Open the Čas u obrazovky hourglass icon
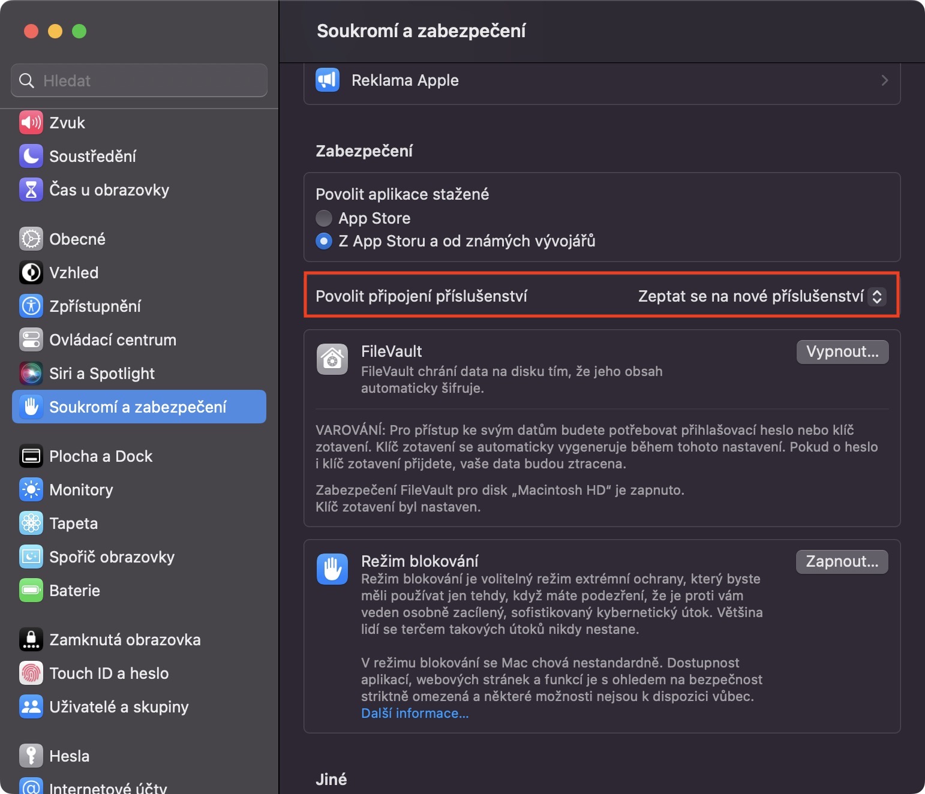The height and width of the screenshot is (794, 925). pyautogui.click(x=31, y=190)
